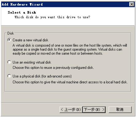Close the Add Hardware Wizard with X
Viewport: 136px width, 117px height.
(132, 4)
